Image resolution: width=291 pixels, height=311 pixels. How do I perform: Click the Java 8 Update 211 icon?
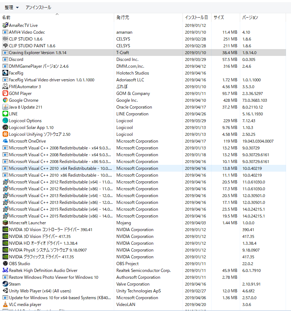pyautogui.click(x=5, y=107)
